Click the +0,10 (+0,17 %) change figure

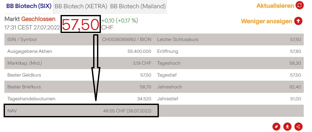point(120,21)
